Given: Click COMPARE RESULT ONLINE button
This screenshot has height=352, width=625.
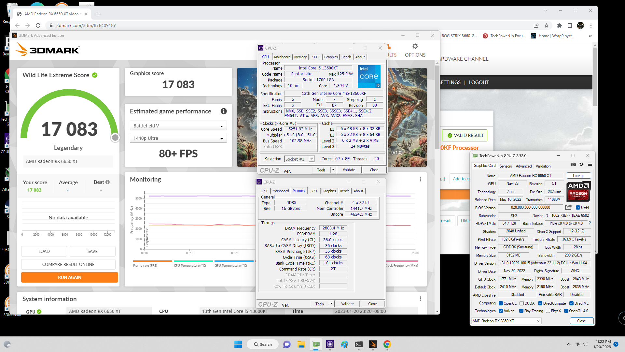Looking at the screenshot, I should pos(68,264).
